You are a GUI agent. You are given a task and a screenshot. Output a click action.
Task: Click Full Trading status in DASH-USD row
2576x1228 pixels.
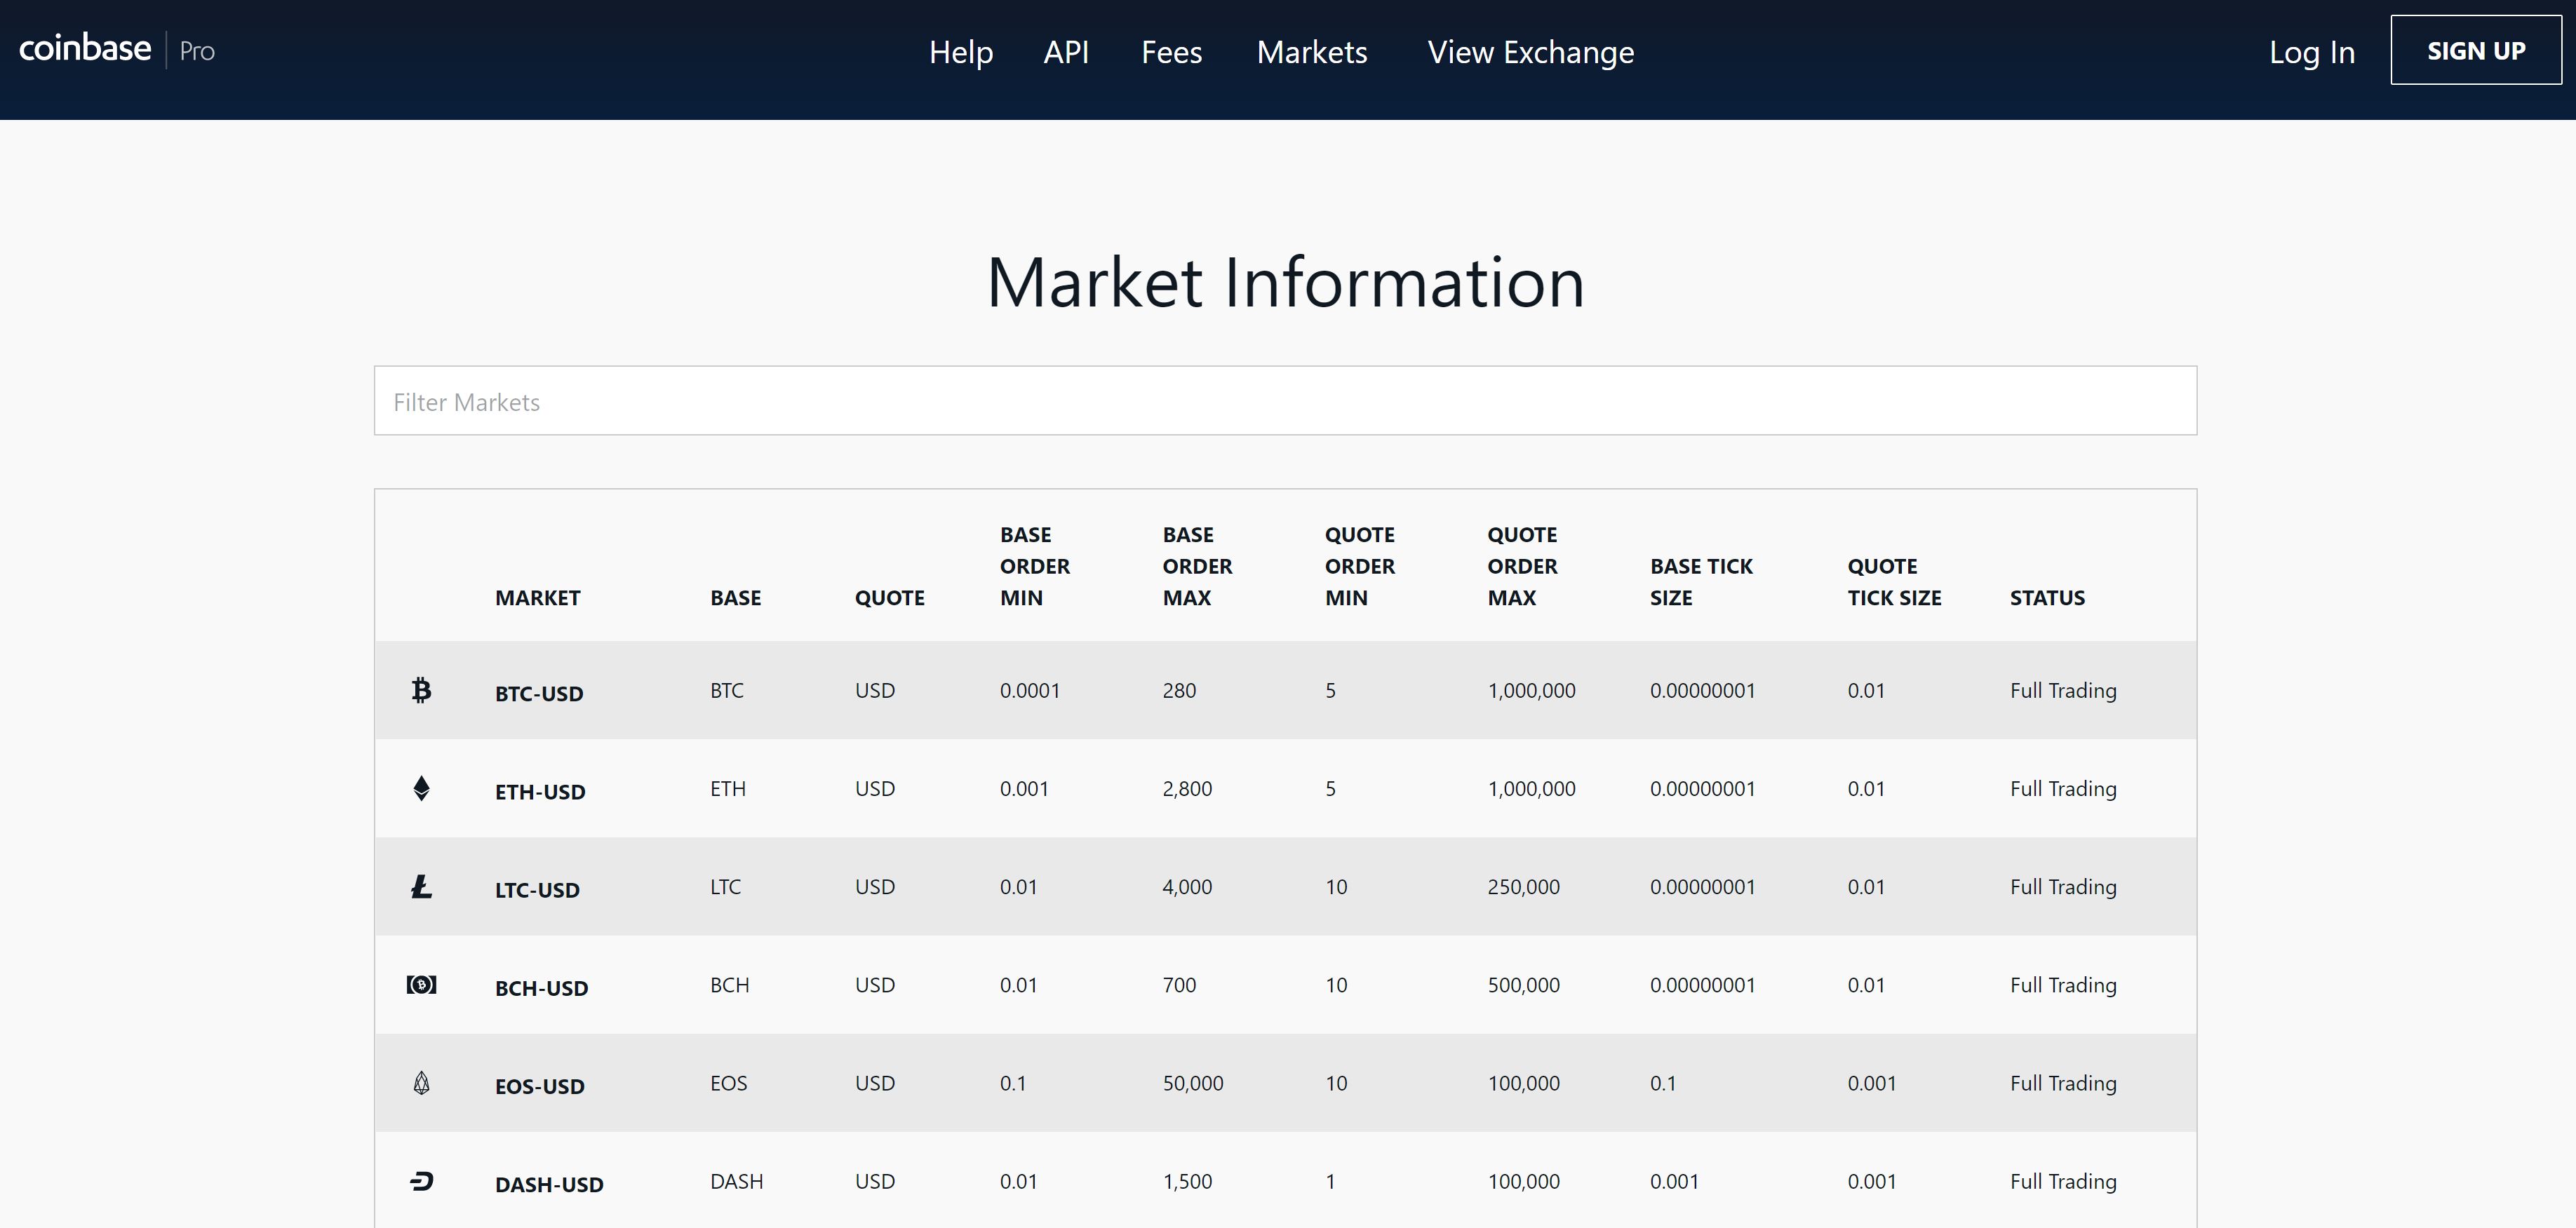2063,1181
